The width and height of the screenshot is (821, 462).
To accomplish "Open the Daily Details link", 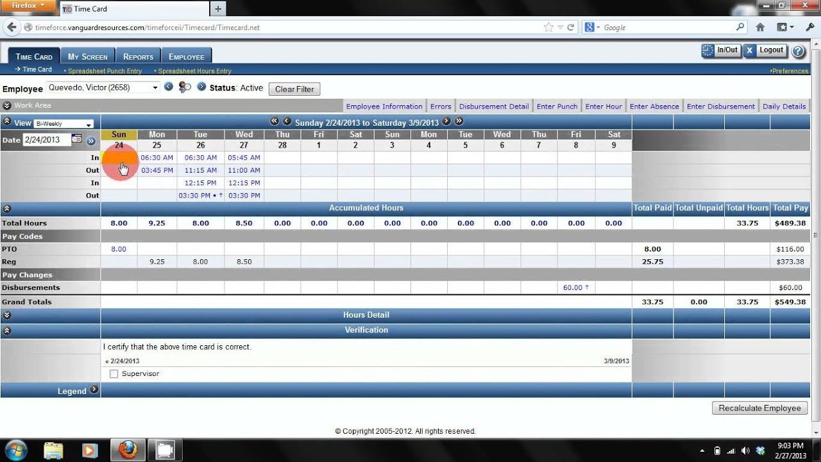I will click(x=784, y=107).
